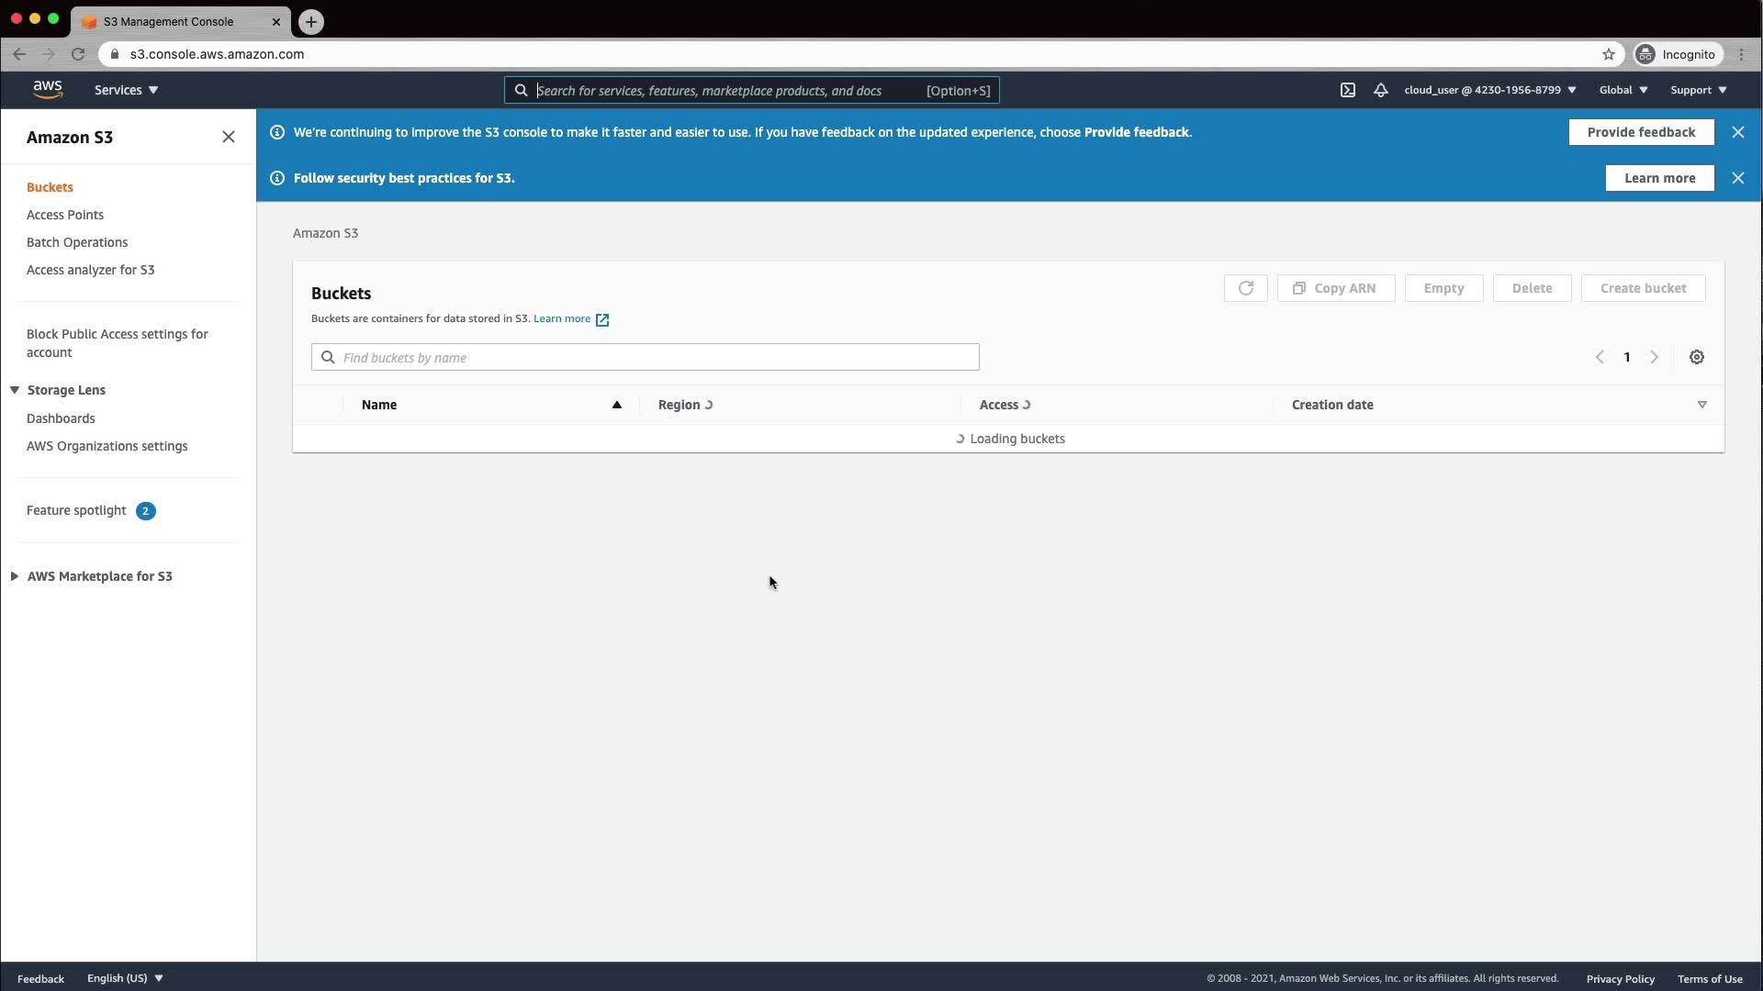Select Access Points in sidebar
Screen dimensions: 1763x991
(x=65, y=215)
